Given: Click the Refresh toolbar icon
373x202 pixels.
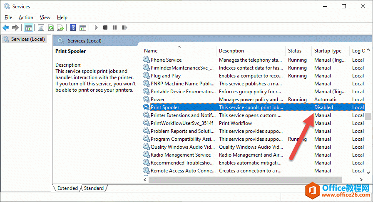Looking at the screenshot, I should pyautogui.click(x=51, y=27).
